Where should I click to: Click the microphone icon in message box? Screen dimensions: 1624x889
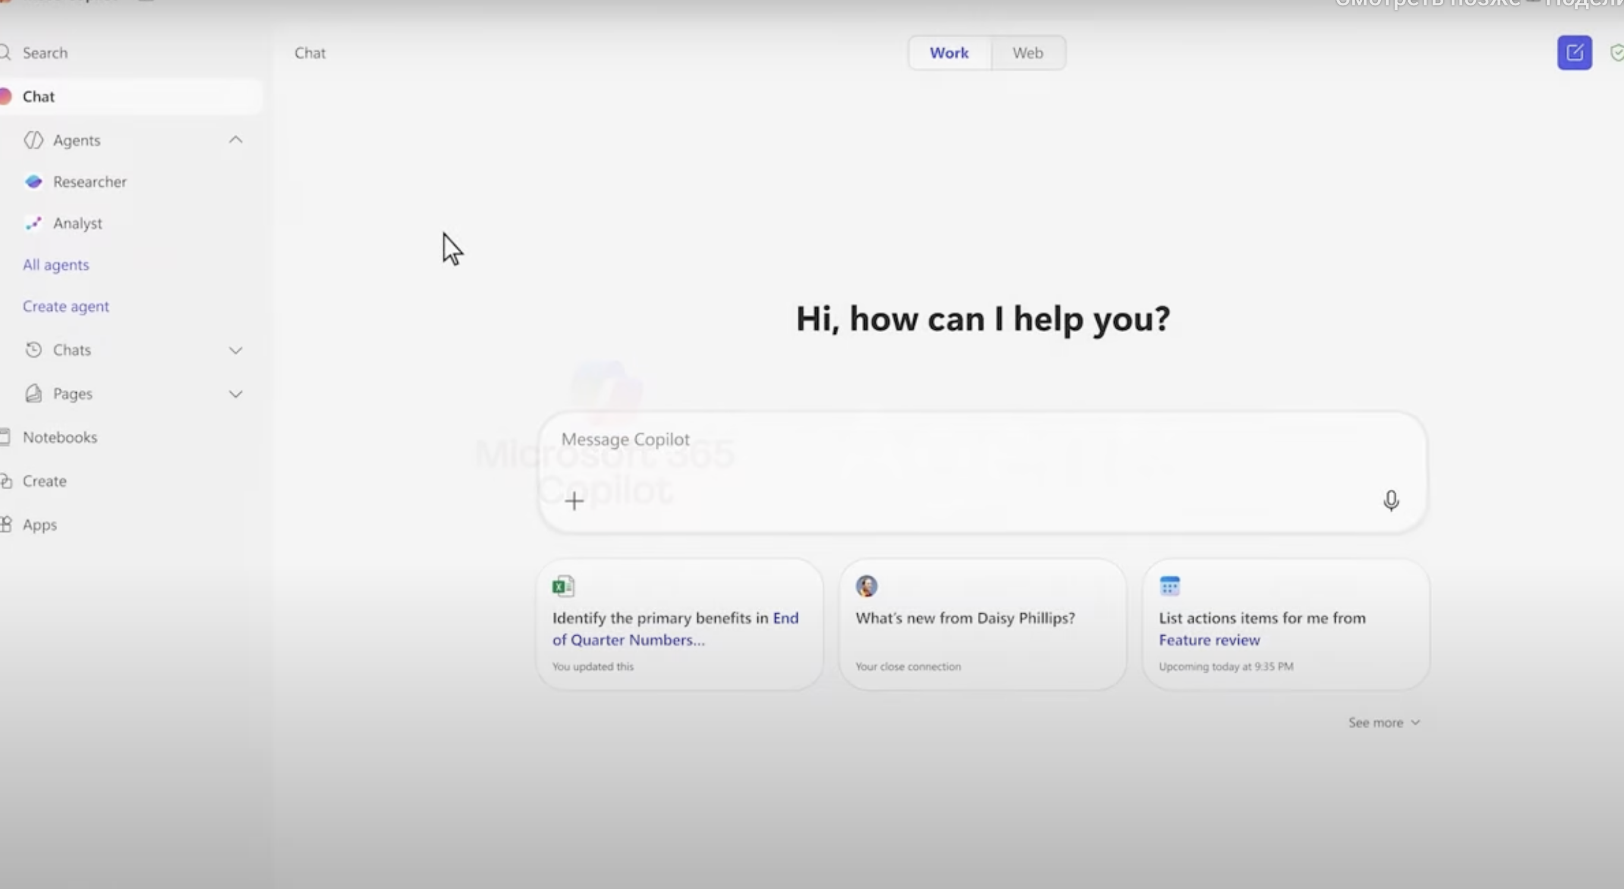[1391, 501]
